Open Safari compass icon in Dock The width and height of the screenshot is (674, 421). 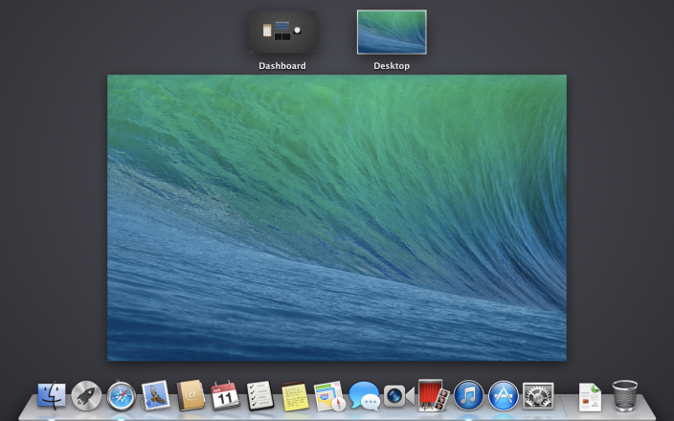coord(122,395)
